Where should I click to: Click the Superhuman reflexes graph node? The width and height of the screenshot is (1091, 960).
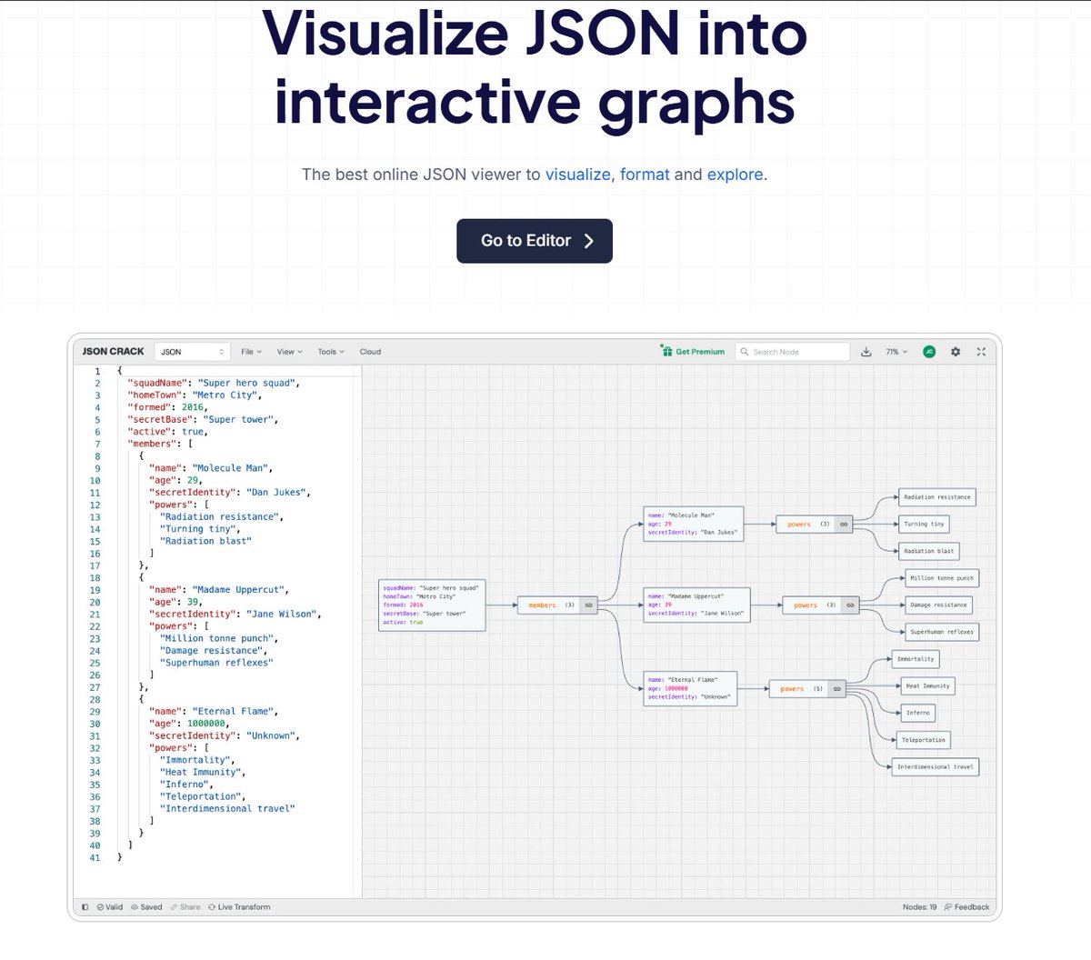coord(942,632)
